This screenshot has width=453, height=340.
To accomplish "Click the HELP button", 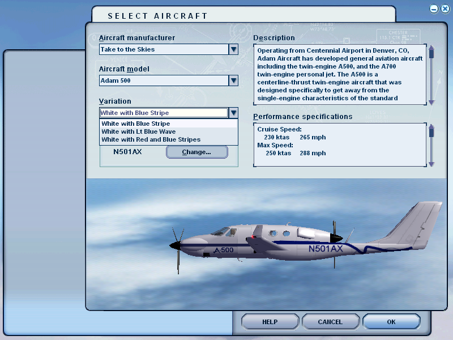I will pyautogui.click(x=270, y=321).
